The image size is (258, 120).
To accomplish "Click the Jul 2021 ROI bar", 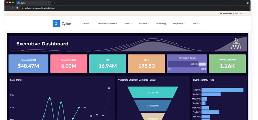I will coord(223,90).
